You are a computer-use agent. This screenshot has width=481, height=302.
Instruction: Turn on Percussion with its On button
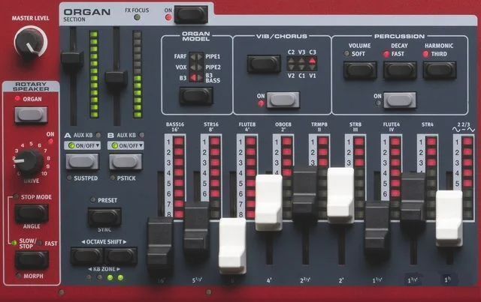[x=401, y=99]
